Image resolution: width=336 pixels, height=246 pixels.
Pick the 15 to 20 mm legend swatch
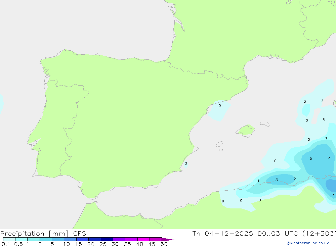pyautogui.click(x=82, y=239)
